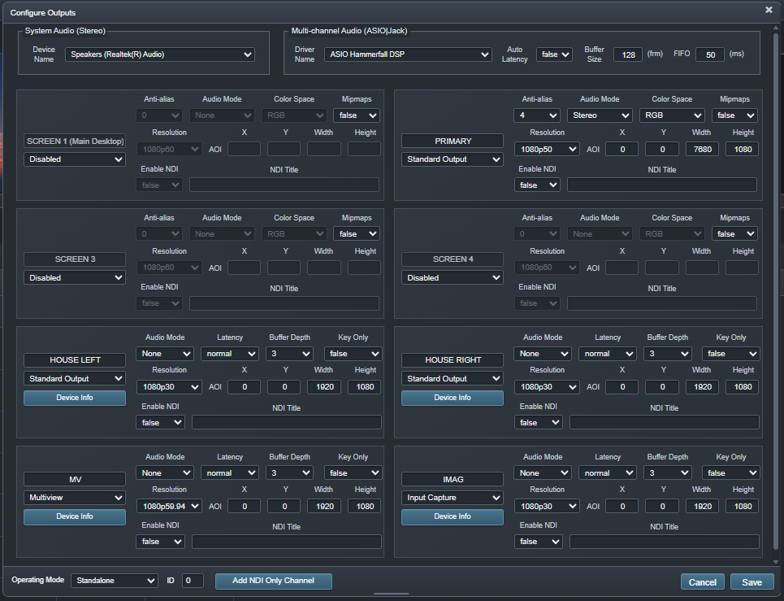Edit PRIMARY AOI Height field
This screenshot has width=784, height=601.
click(x=743, y=149)
